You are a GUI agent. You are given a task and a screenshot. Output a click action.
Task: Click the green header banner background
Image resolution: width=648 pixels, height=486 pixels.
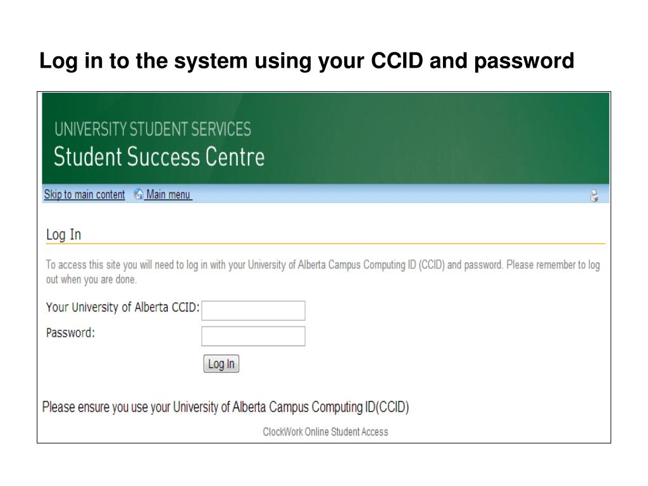[443, 139]
